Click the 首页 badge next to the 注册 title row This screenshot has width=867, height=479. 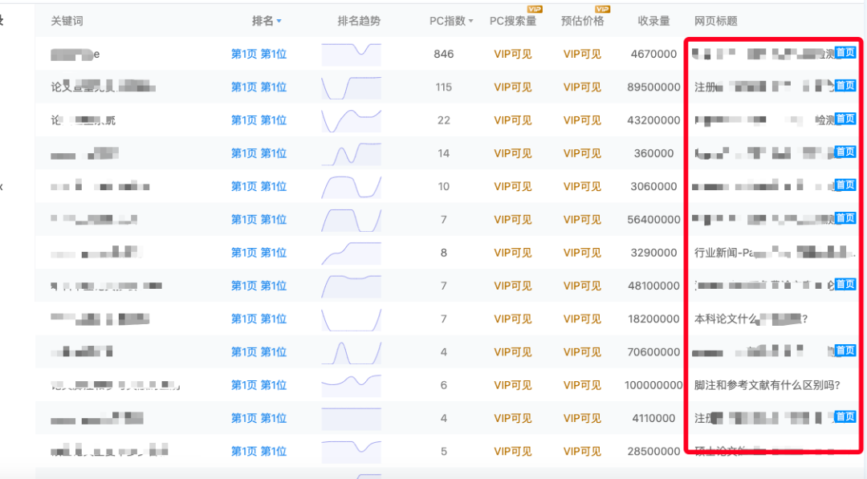845,85
